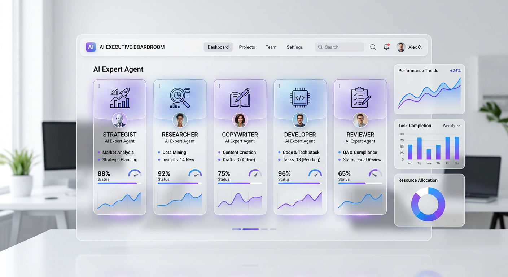Switch to the Dashboard tab
This screenshot has height=277, width=508.
[x=218, y=47]
